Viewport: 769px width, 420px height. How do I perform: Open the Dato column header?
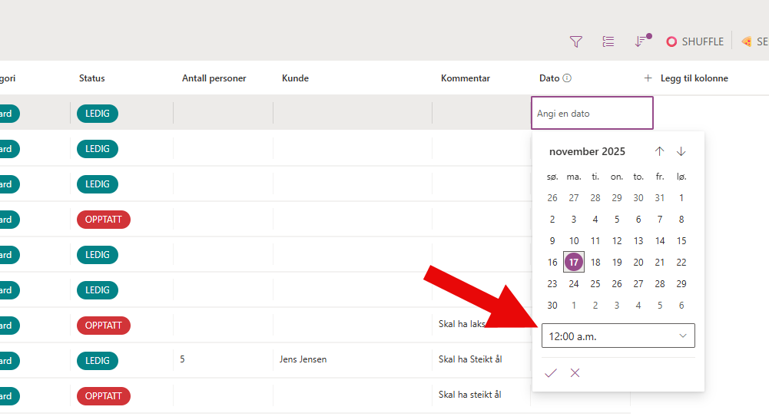549,78
